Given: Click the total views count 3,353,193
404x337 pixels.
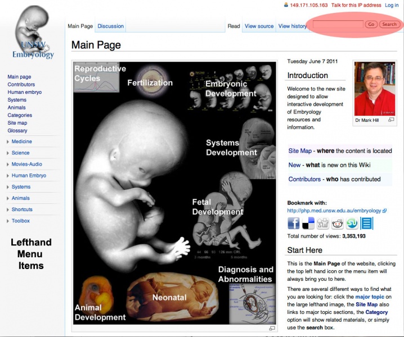Looking at the screenshot, I should point(354,236).
